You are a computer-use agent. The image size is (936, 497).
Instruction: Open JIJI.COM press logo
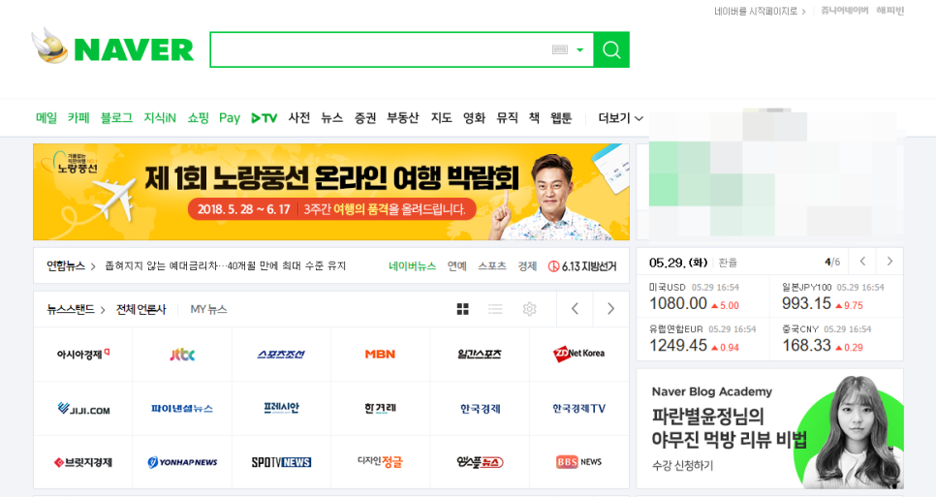click(x=83, y=409)
